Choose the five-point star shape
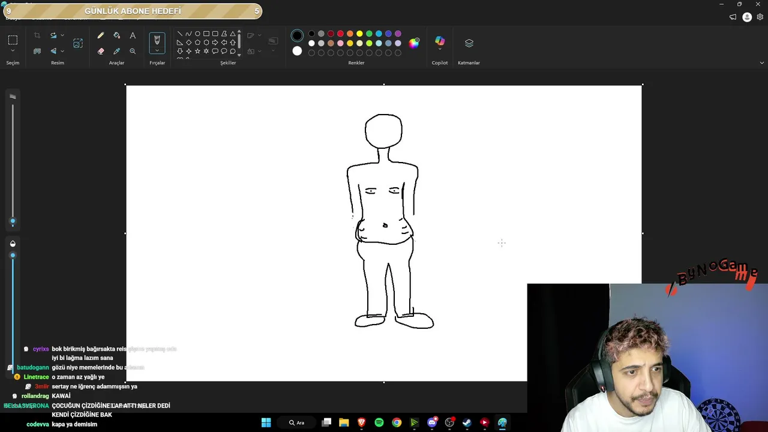Image resolution: width=768 pixels, height=432 pixels. [x=197, y=51]
